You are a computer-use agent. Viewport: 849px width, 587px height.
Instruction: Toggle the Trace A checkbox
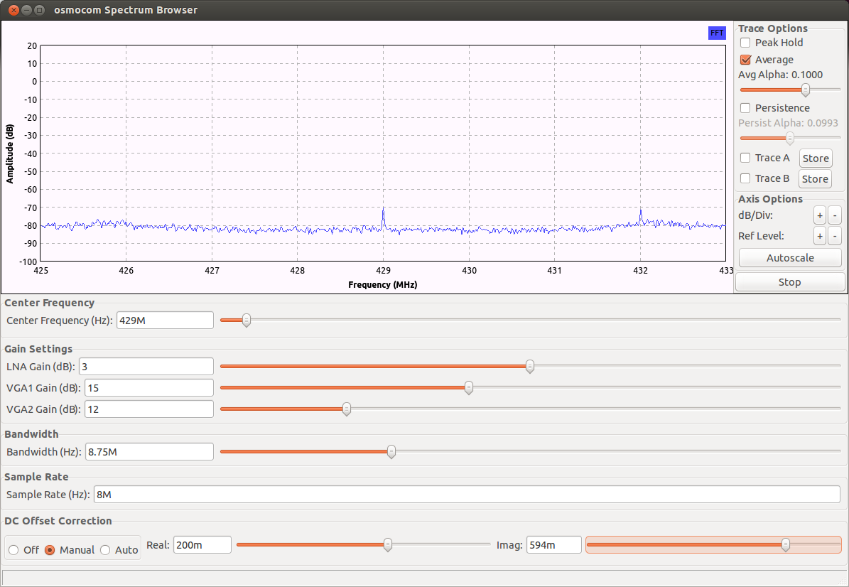[x=745, y=158]
